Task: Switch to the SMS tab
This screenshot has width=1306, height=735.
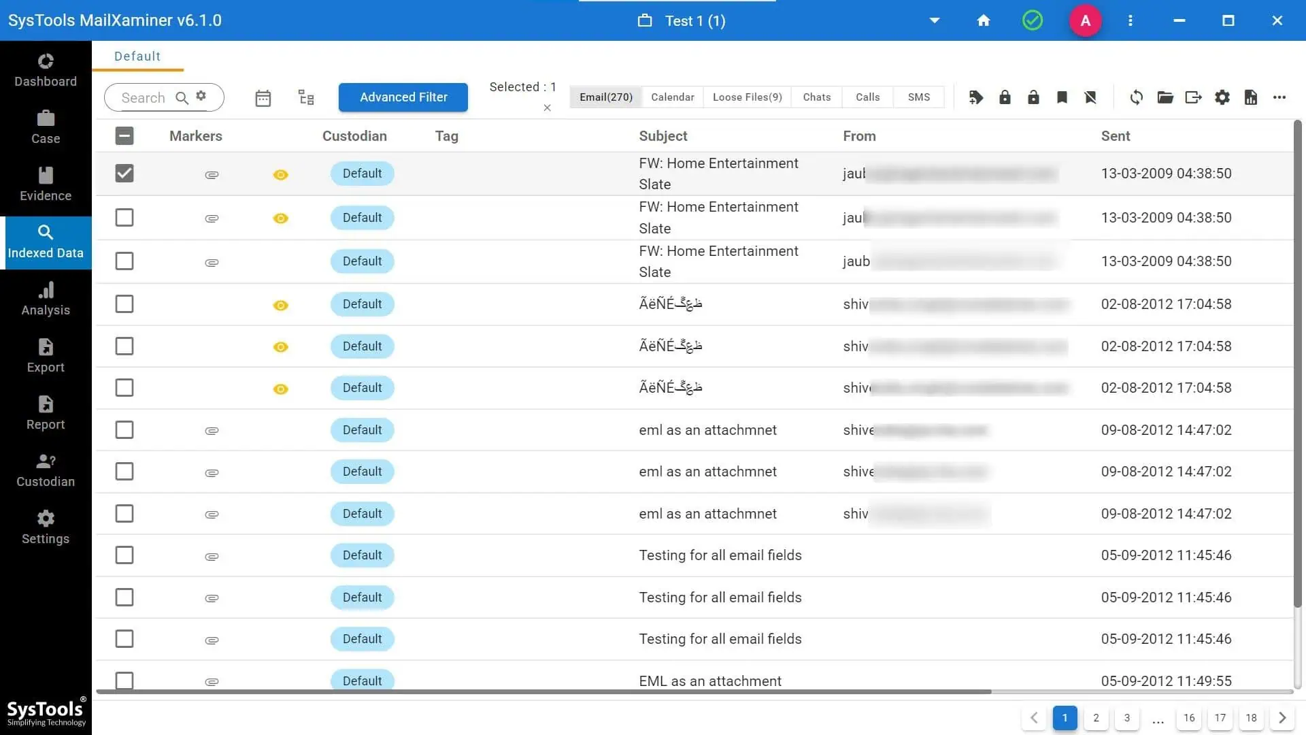Action: click(919, 97)
